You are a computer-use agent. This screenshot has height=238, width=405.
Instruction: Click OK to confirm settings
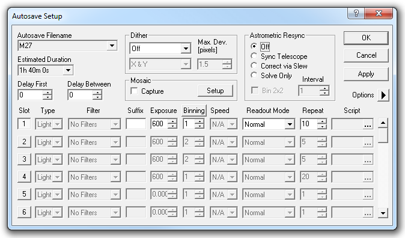(366, 38)
